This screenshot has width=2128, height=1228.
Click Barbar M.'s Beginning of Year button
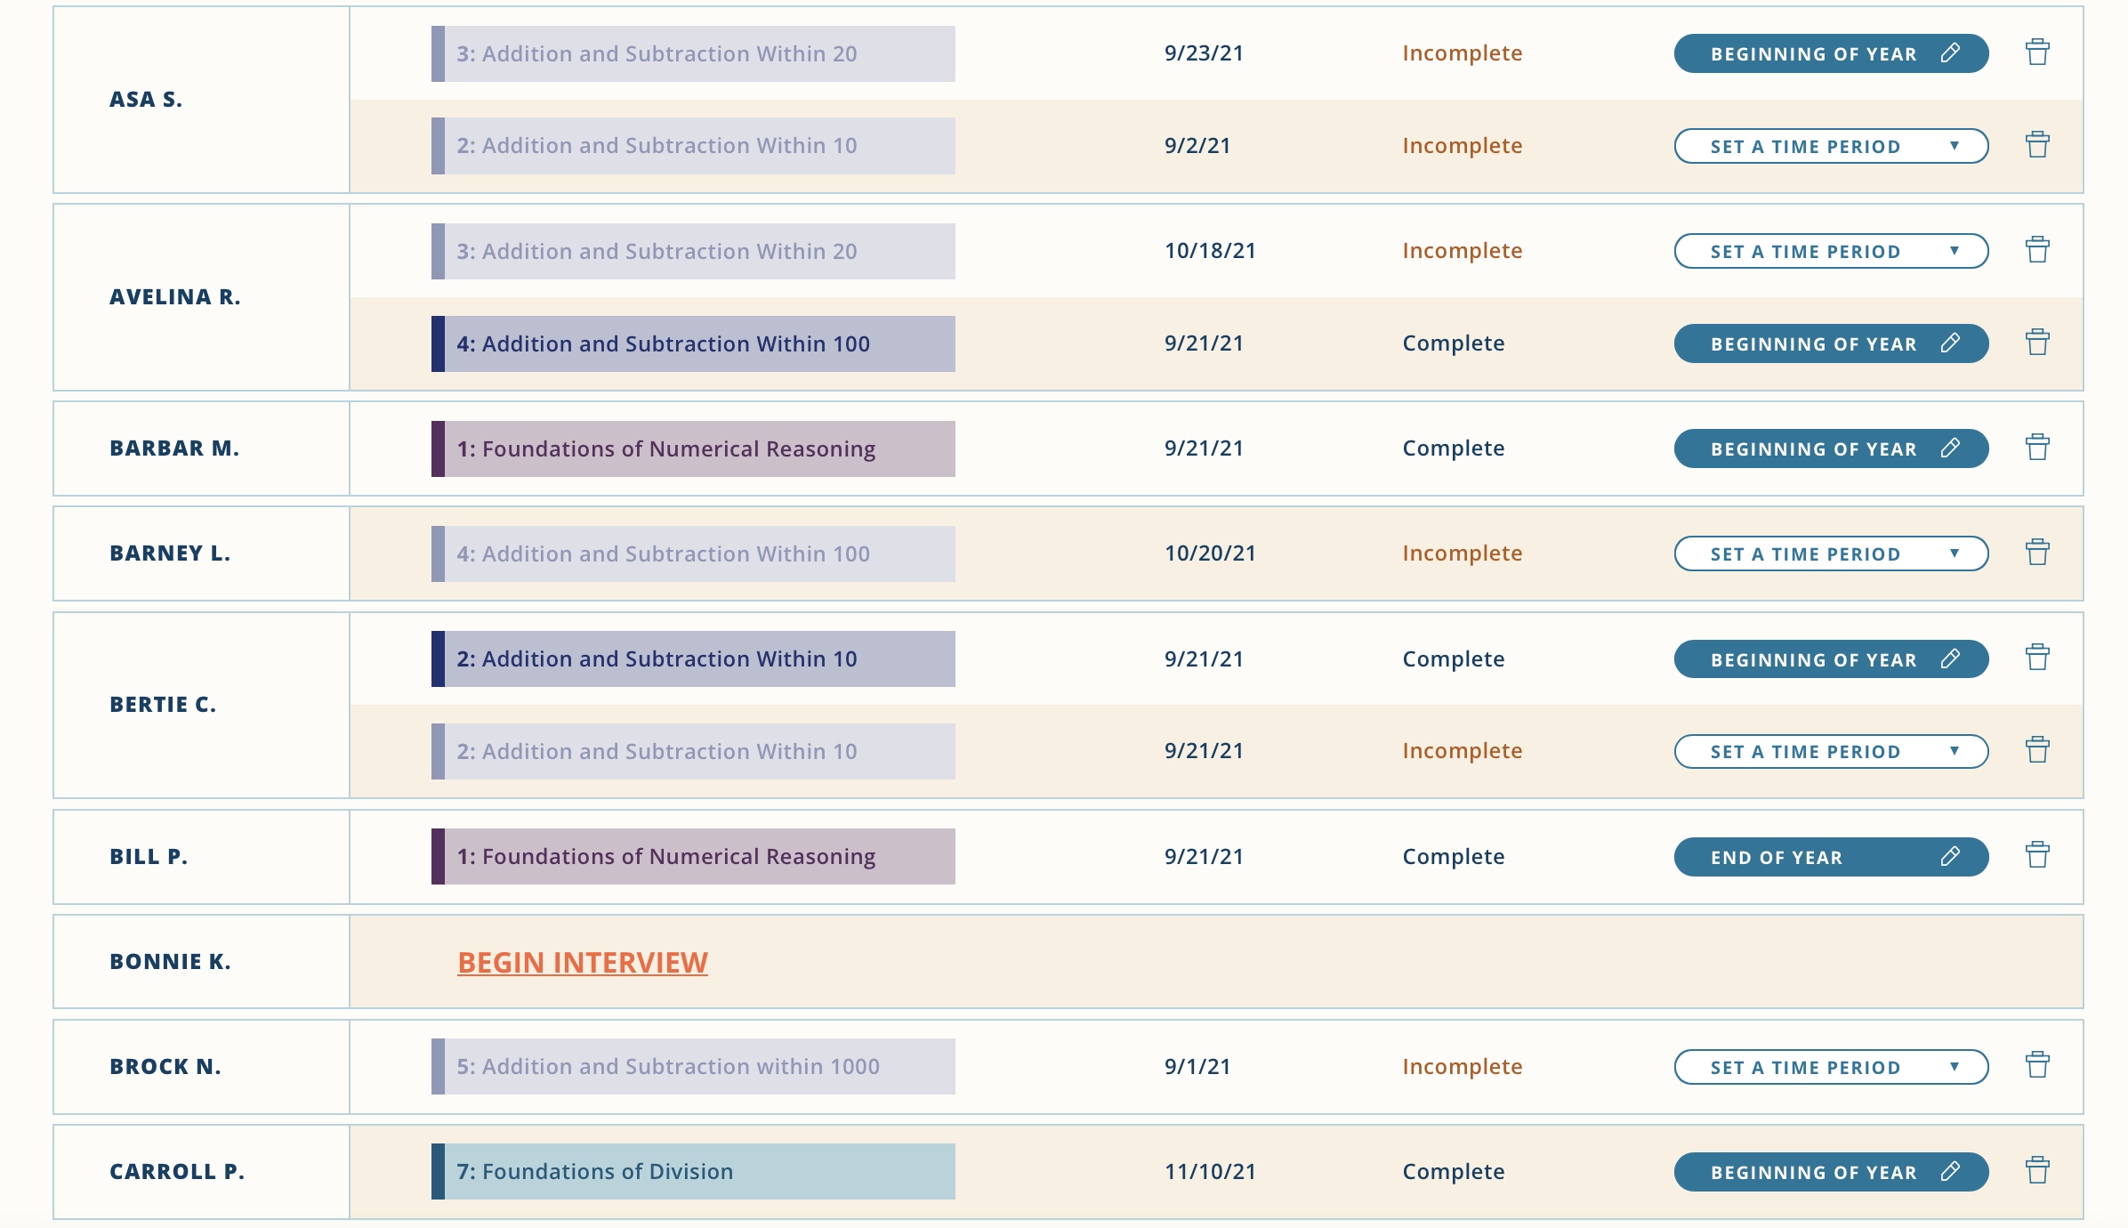click(1830, 448)
